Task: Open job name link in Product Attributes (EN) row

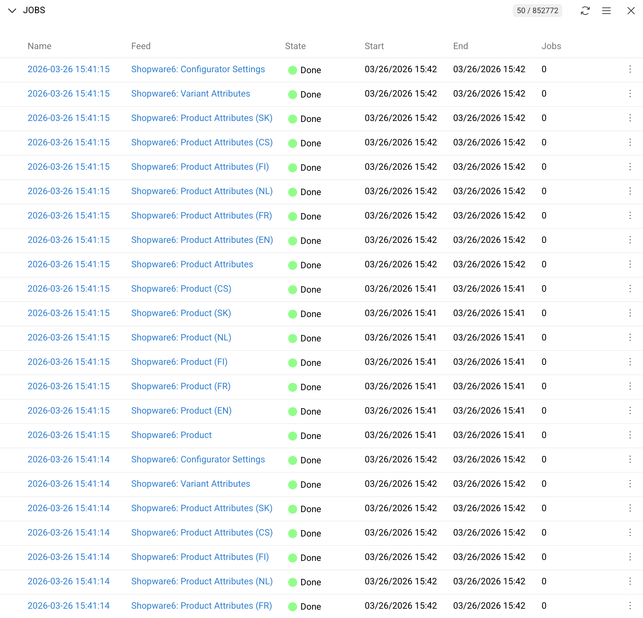Action: 69,240
